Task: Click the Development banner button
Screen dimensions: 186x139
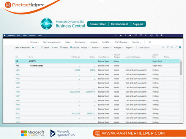Action: pyautogui.click(x=120, y=24)
